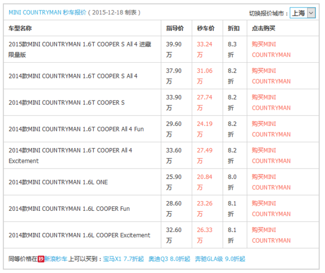The width and height of the screenshot is (325, 273).
Task: Click the 折扣 column header
Action: [233, 28]
